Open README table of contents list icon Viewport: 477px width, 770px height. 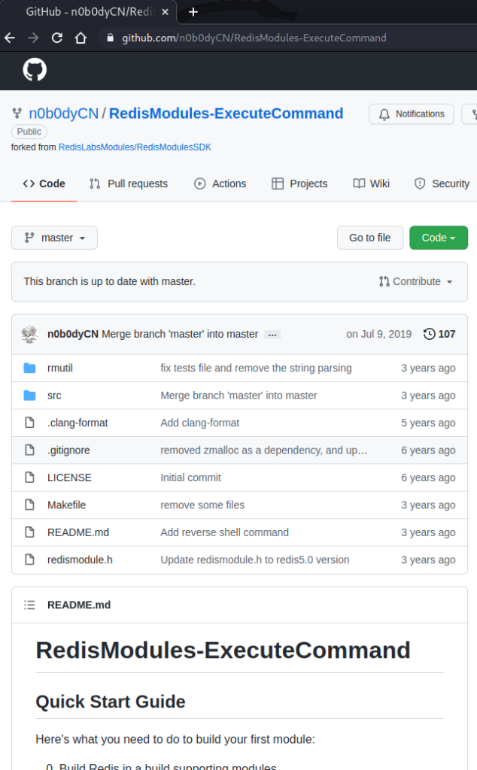tap(29, 605)
